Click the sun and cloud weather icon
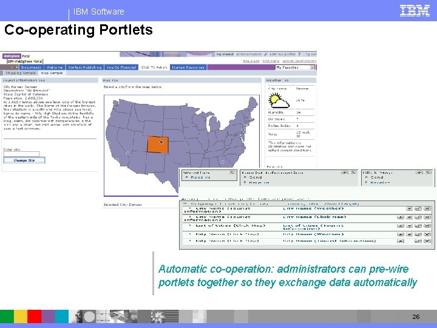Viewport: 437px width, 328px height. coord(279,100)
